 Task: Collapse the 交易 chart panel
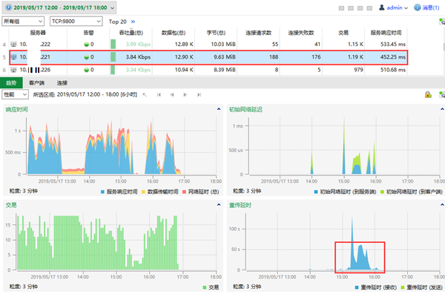219,204
